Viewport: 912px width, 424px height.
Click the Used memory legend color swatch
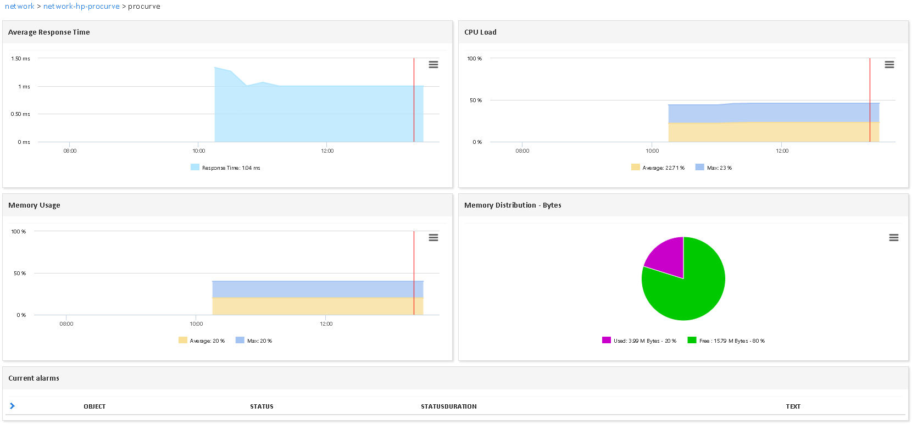607,341
